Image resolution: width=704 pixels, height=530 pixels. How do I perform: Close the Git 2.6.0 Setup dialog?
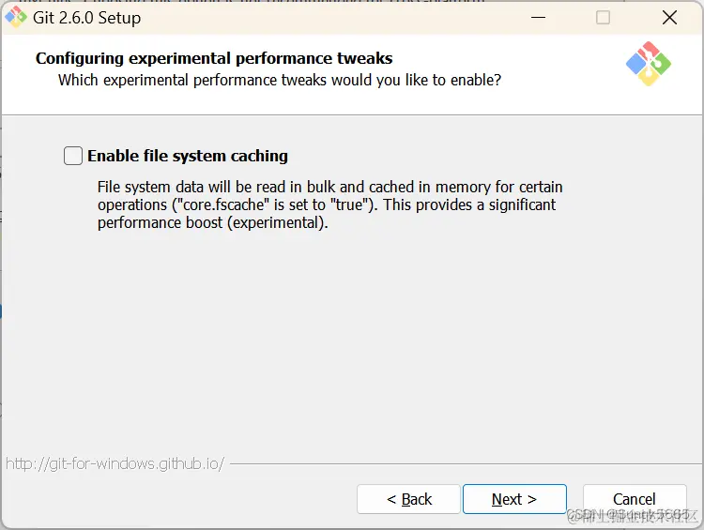point(669,17)
